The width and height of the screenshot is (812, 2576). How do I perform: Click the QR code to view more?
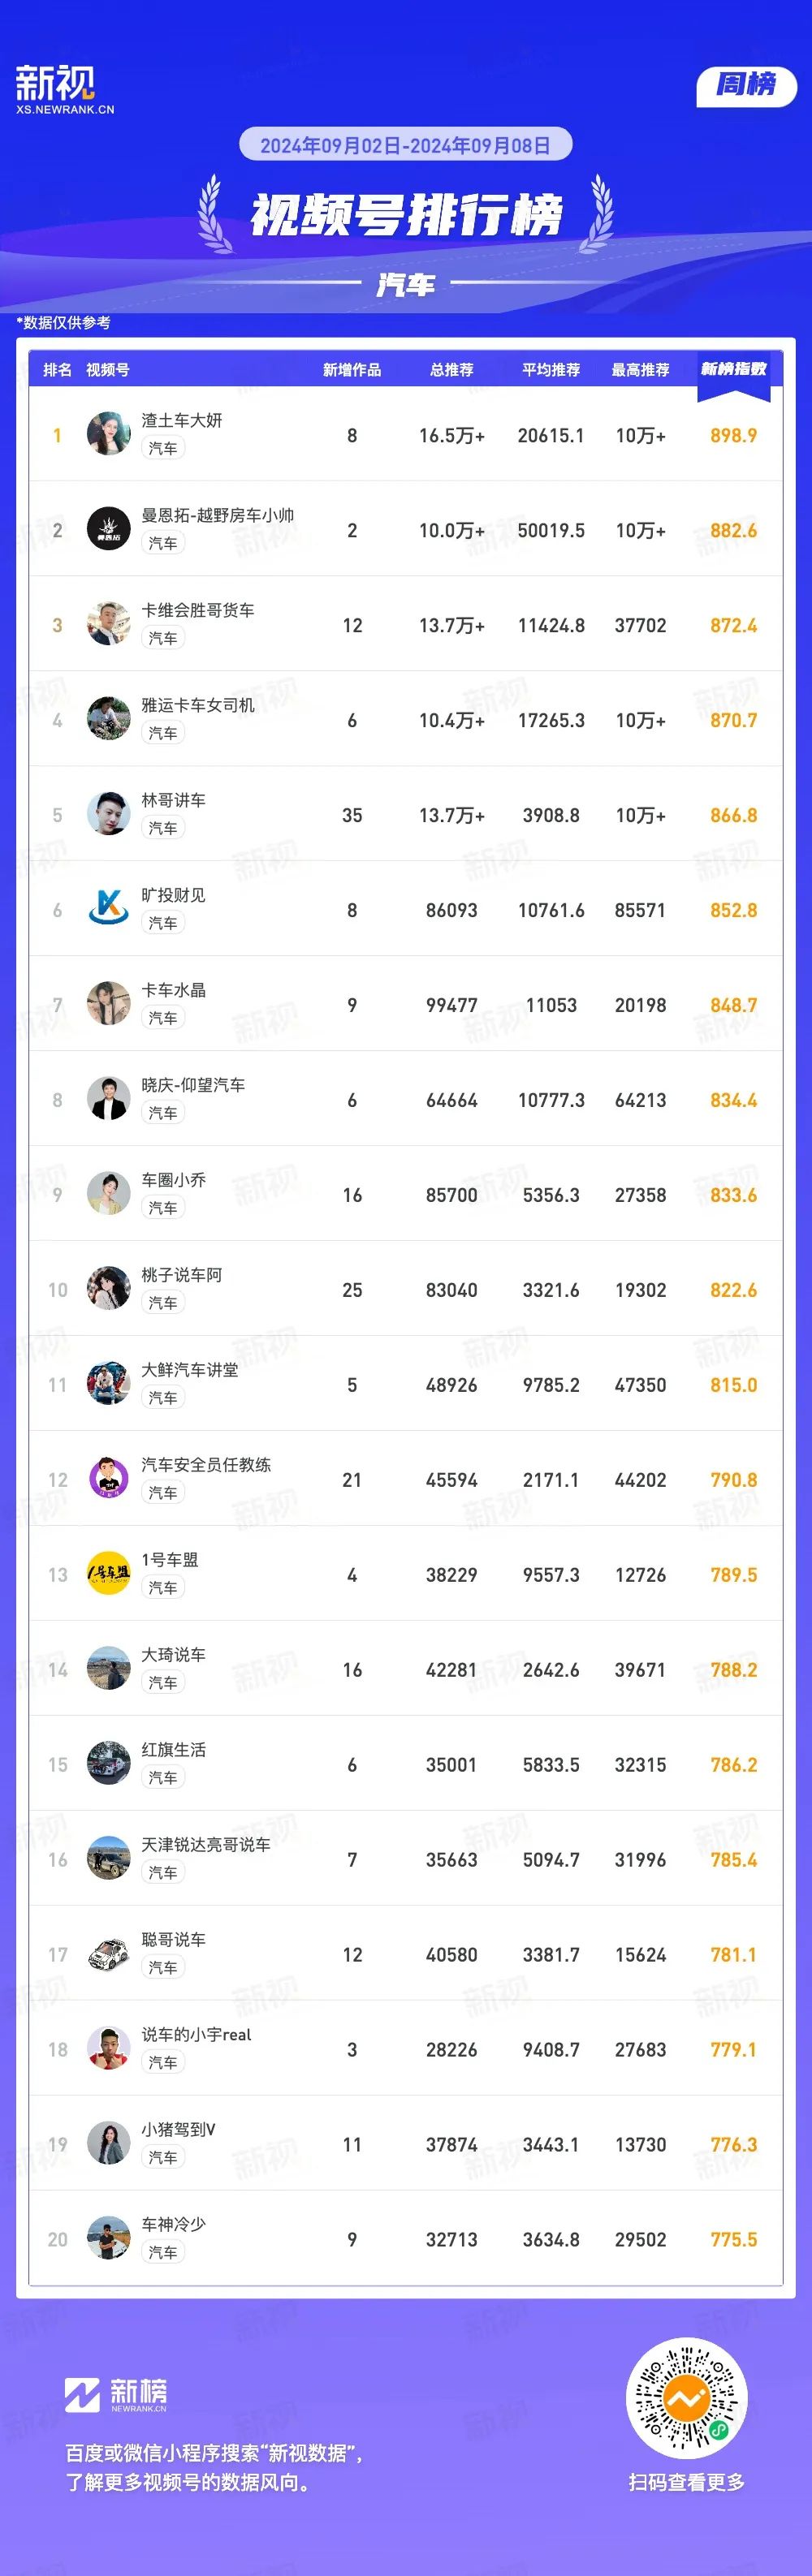pyautogui.click(x=686, y=2398)
